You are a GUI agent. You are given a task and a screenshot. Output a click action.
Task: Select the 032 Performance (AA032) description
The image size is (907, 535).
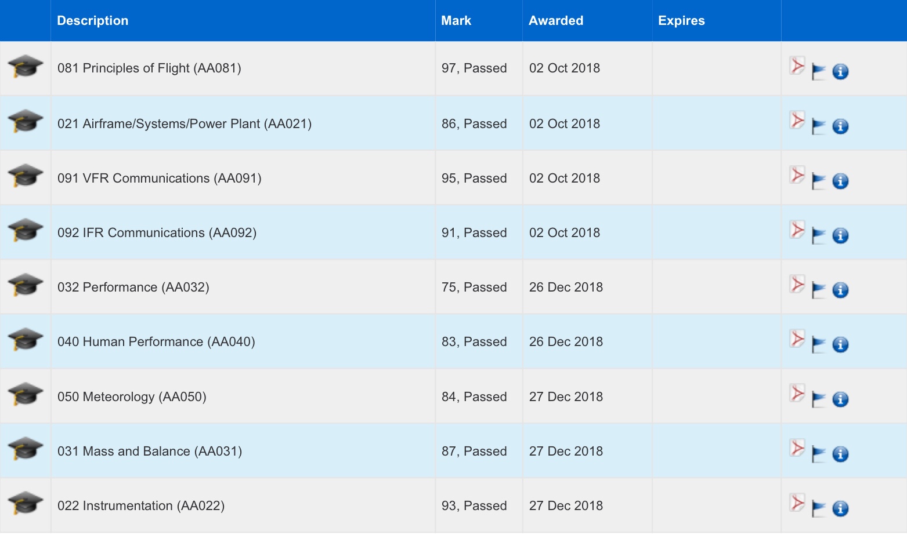click(x=133, y=287)
